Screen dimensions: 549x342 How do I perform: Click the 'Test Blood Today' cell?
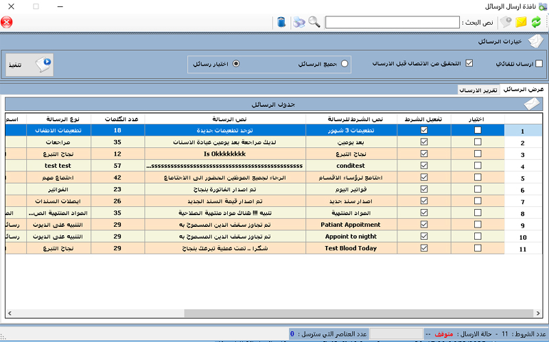pyautogui.click(x=351, y=248)
